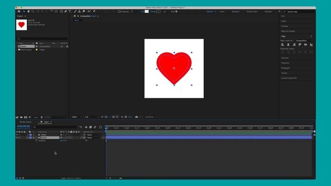Click the New Folder icon in Project panel
This screenshot has height=186, width=331.
(21, 117)
